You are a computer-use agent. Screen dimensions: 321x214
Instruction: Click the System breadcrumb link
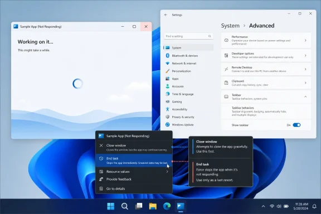(x=230, y=26)
